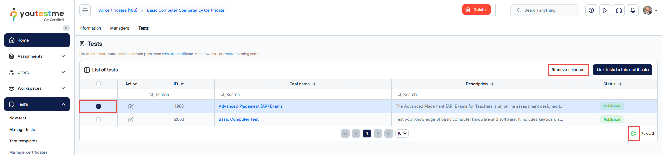
Task: Switch to the Managers tab
Action: [x=120, y=28]
